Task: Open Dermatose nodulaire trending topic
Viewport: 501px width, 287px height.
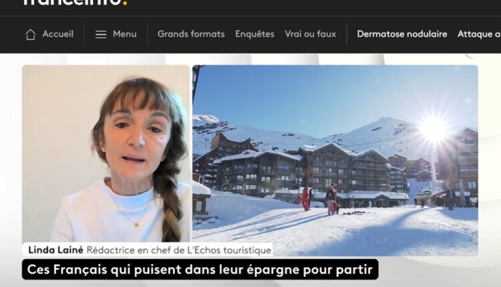Action: [402, 34]
